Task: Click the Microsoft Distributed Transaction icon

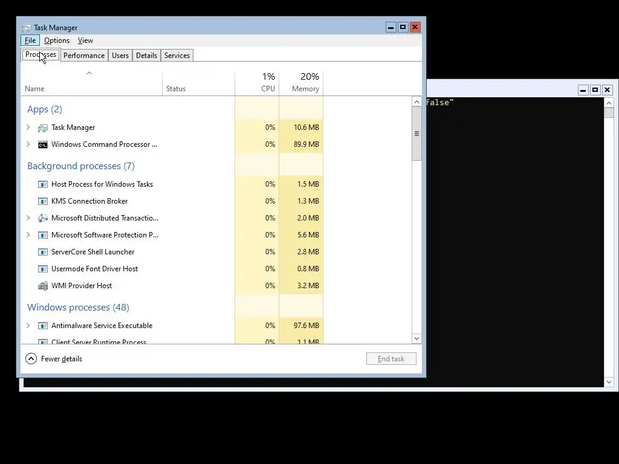Action: pyautogui.click(x=43, y=218)
